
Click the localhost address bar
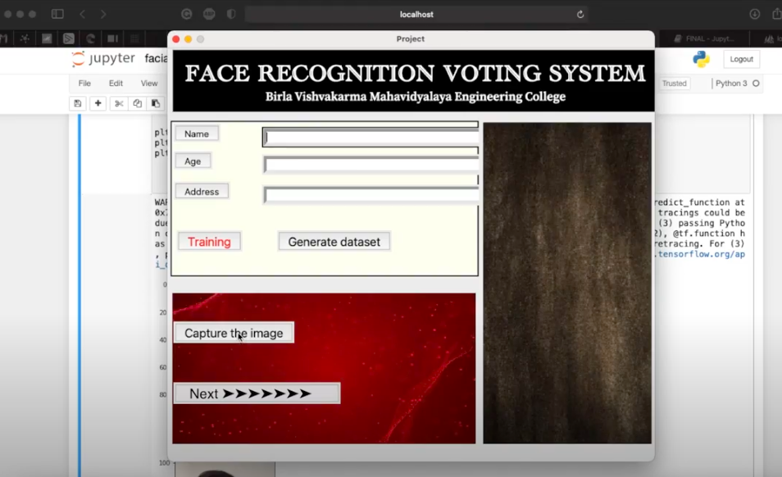(x=416, y=15)
